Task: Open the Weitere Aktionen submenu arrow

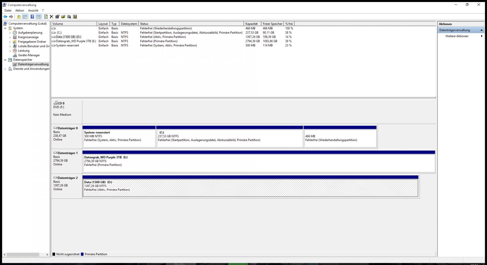Action: pyautogui.click(x=481, y=36)
